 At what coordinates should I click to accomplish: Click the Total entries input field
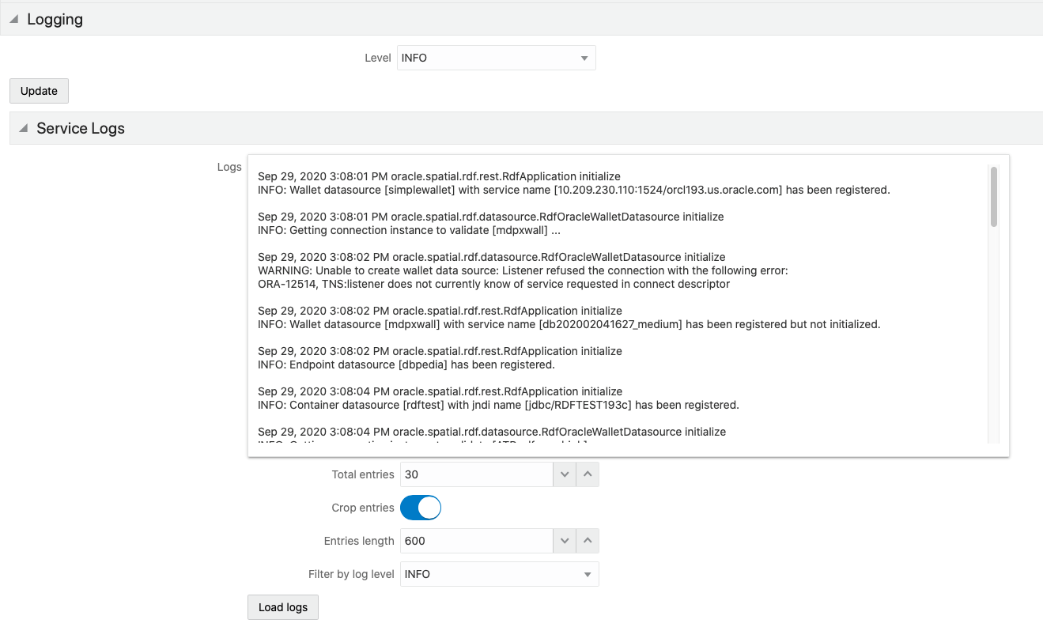[x=477, y=474]
